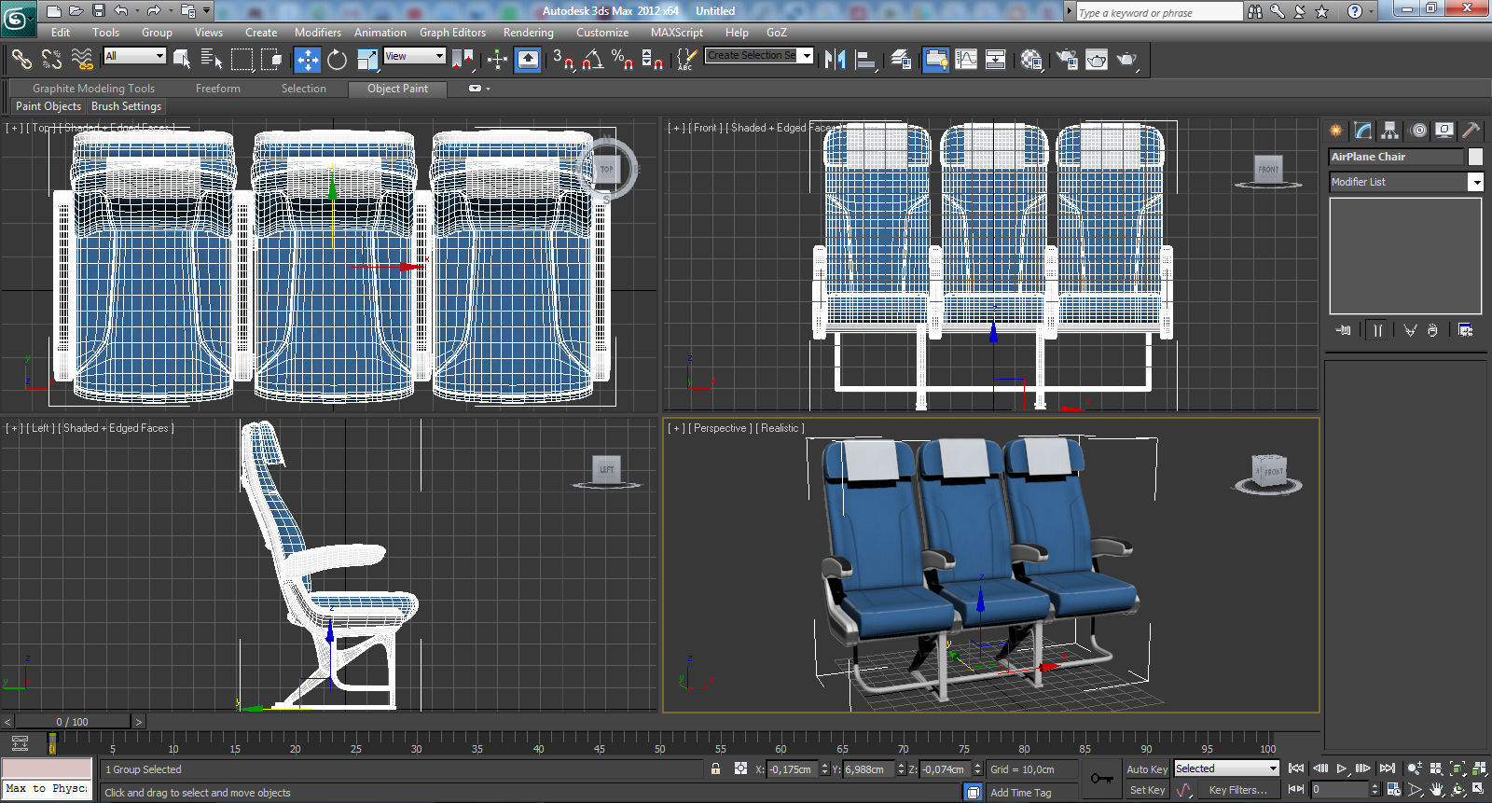1492x803 pixels.
Task: Open the Schematic View icon
Action: point(996,60)
